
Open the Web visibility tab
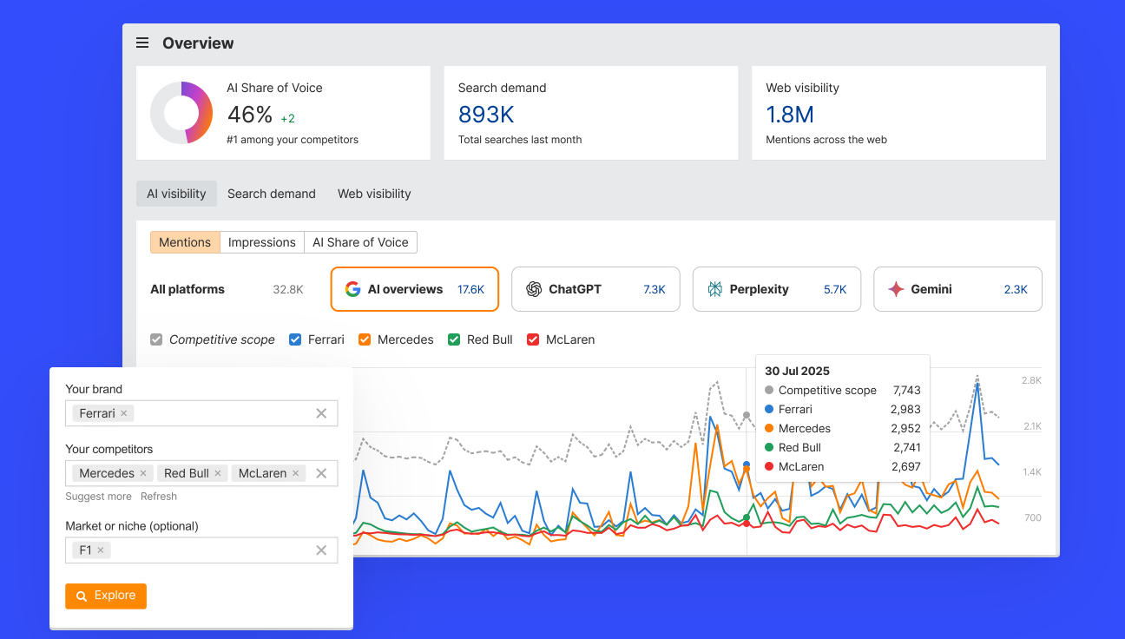click(x=374, y=194)
